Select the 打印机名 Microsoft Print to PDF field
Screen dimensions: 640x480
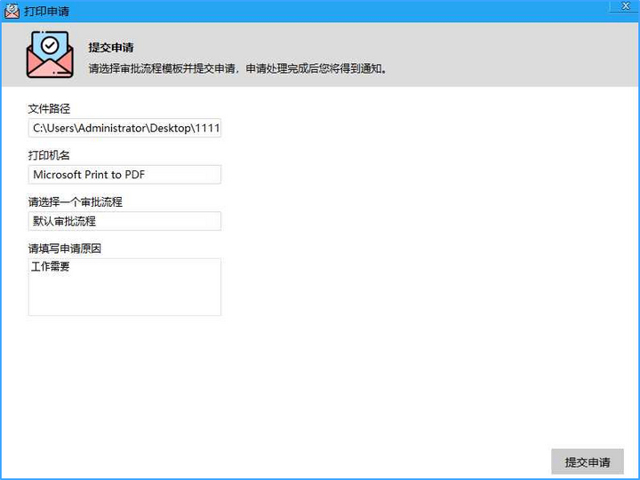coord(124,175)
